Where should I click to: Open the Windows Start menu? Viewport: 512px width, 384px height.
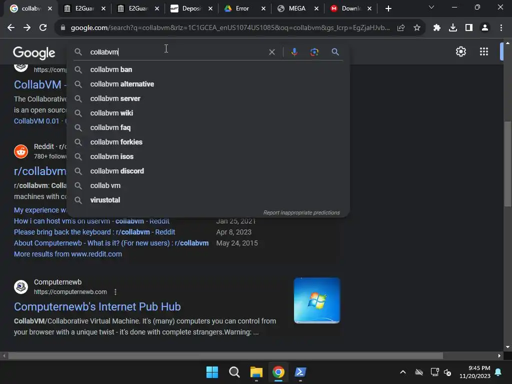click(x=212, y=372)
